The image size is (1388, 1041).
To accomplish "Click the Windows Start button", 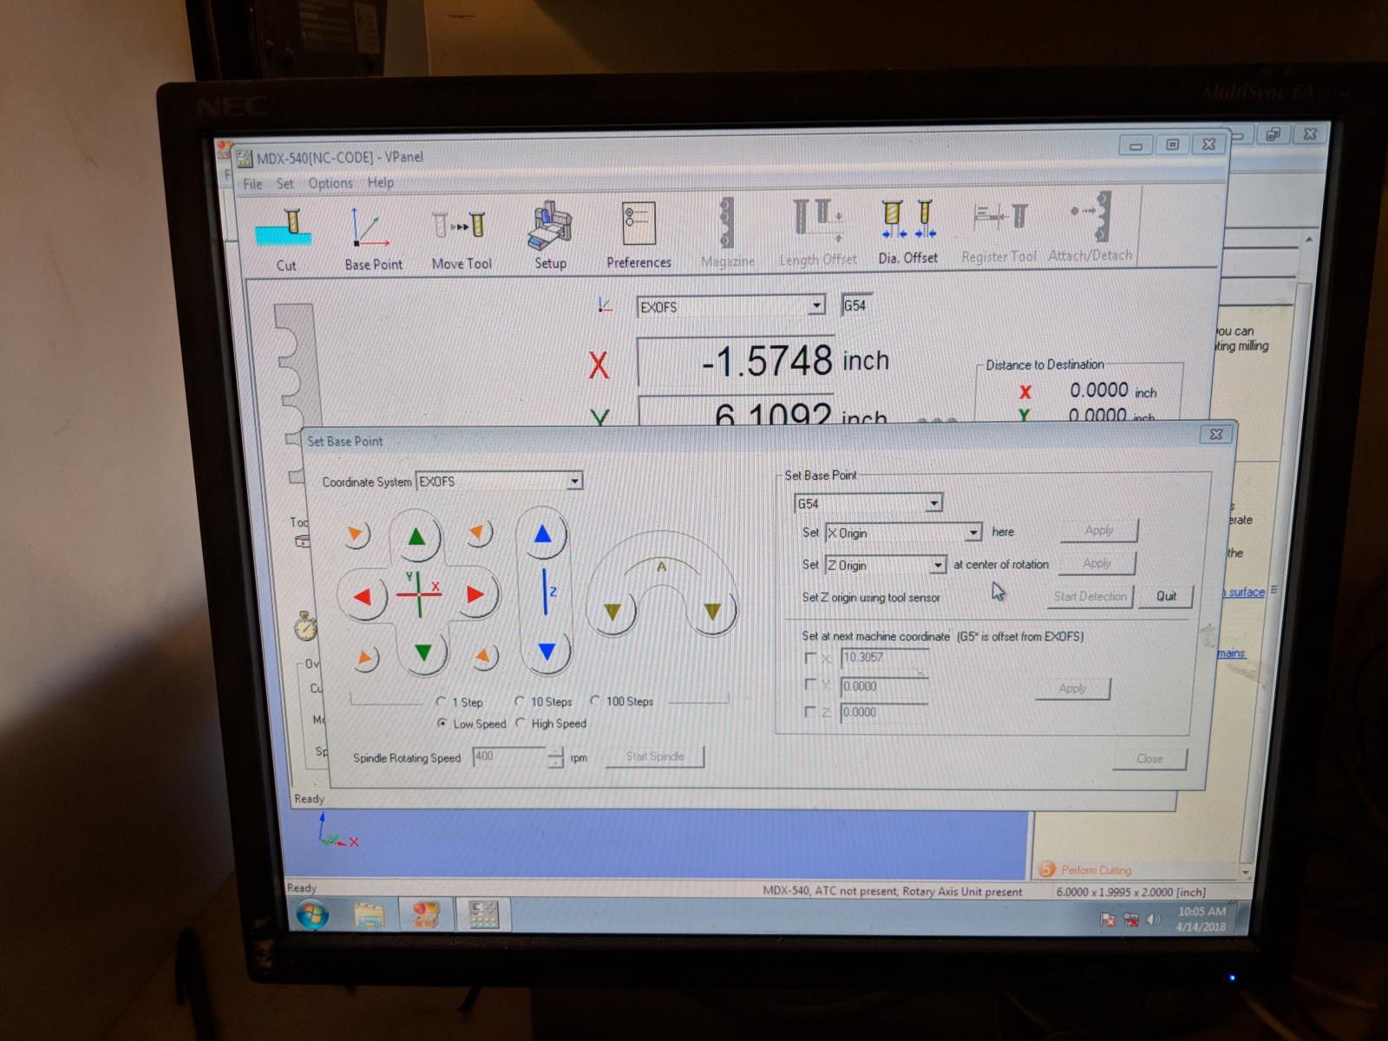I will [312, 915].
